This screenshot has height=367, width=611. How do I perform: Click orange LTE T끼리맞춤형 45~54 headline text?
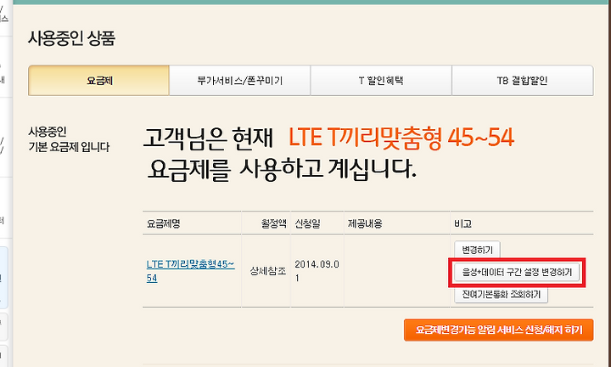pos(401,138)
